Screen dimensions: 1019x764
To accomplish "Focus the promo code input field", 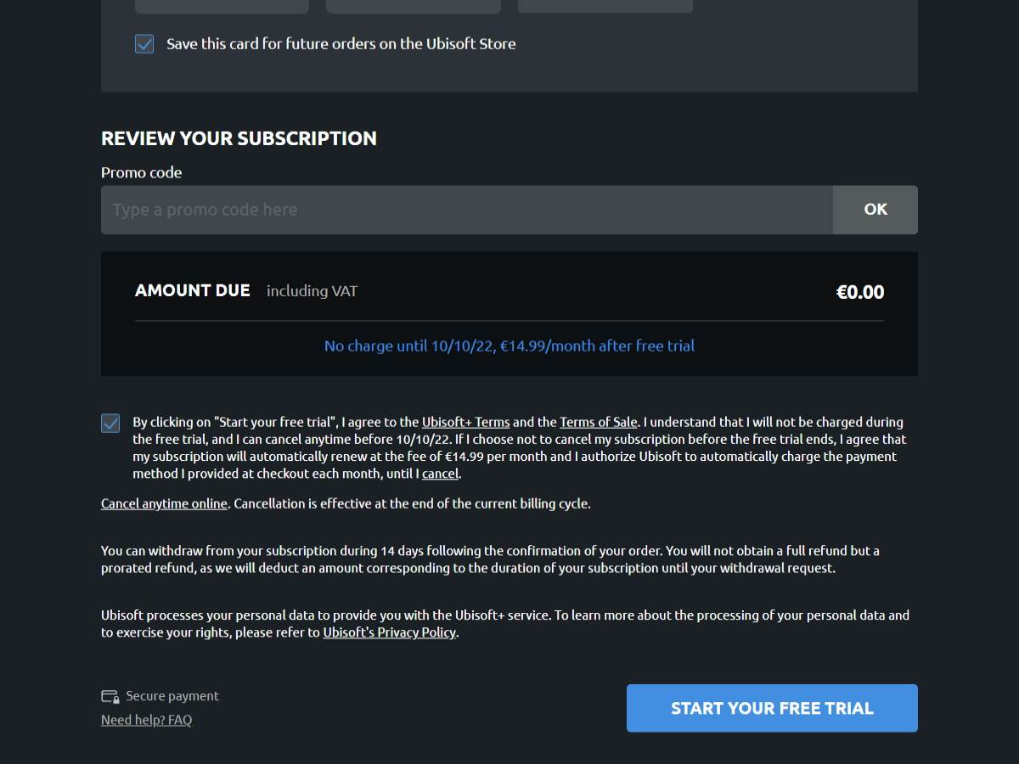I will pyautogui.click(x=466, y=210).
